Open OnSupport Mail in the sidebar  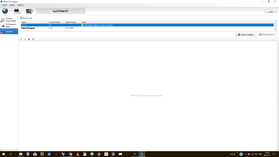[9, 25]
